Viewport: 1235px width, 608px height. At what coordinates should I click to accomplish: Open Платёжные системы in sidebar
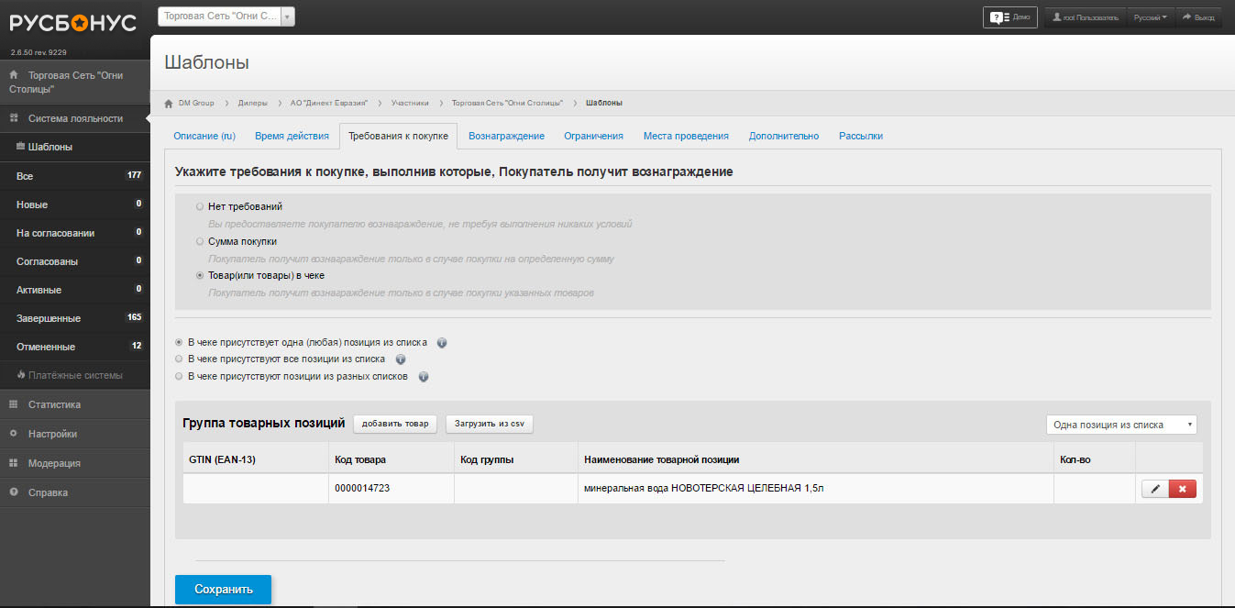coord(74,375)
